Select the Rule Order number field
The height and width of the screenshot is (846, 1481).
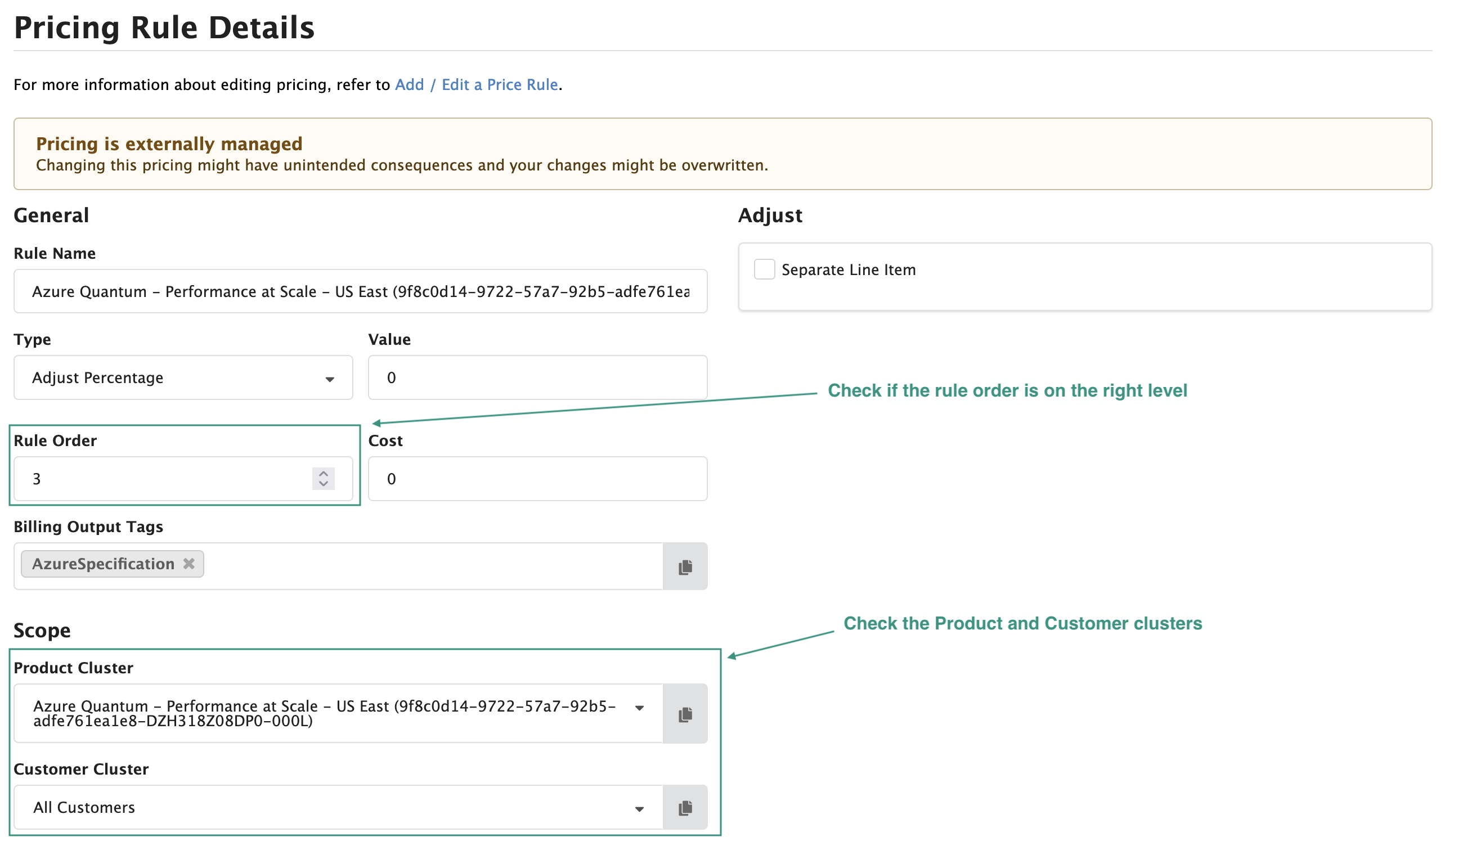(x=163, y=478)
